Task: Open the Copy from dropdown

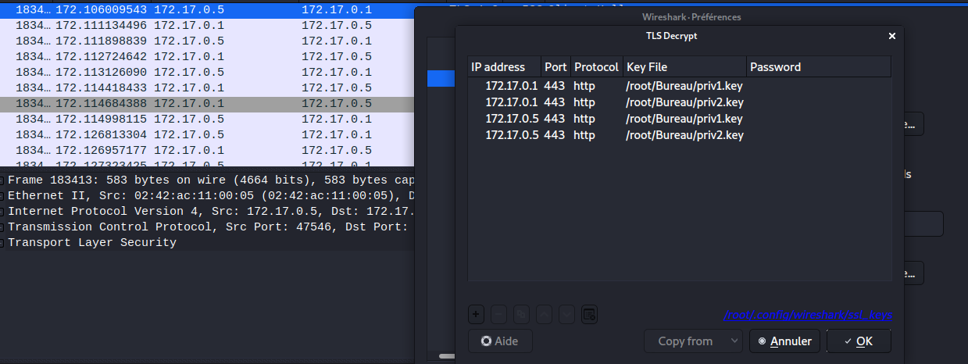Action: point(693,341)
